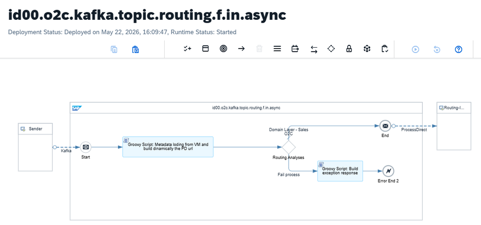
Task: Select Build exception response Groovy Script
Action: (x=340, y=171)
